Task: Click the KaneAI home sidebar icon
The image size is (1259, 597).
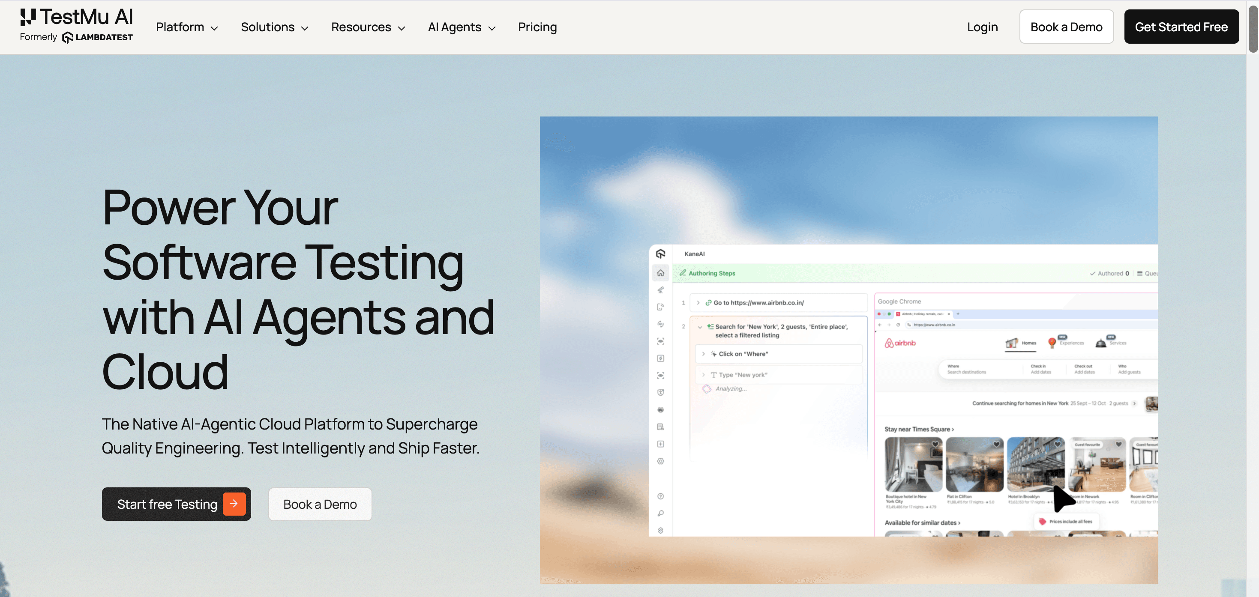Action: (x=660, y=273)
